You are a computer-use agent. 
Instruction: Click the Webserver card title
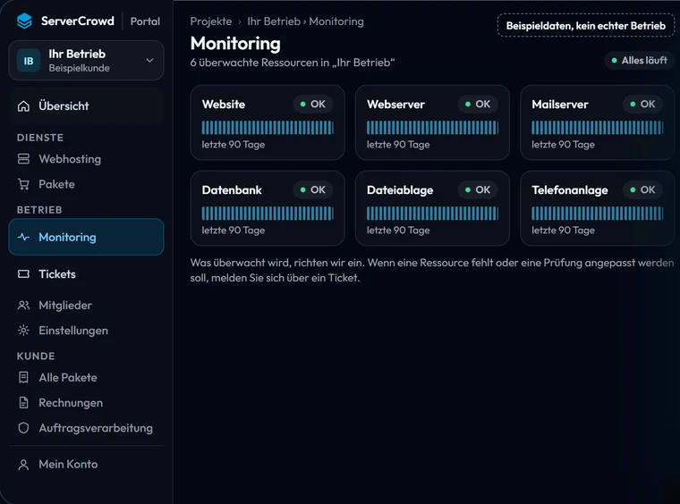point(395,105)
